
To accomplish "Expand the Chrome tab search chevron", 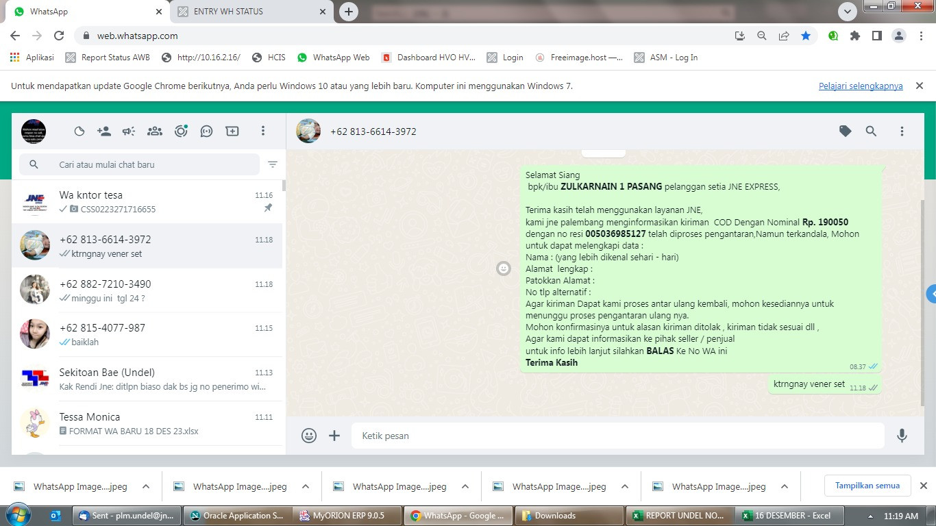I will 848,12.
